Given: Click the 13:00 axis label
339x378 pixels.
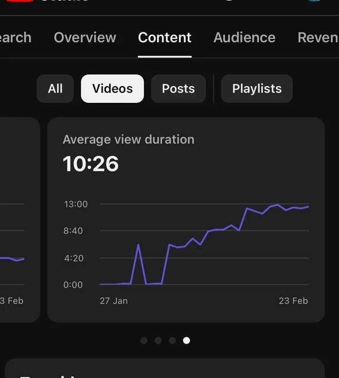Looking at the screenshot, I should pos(76,204).
